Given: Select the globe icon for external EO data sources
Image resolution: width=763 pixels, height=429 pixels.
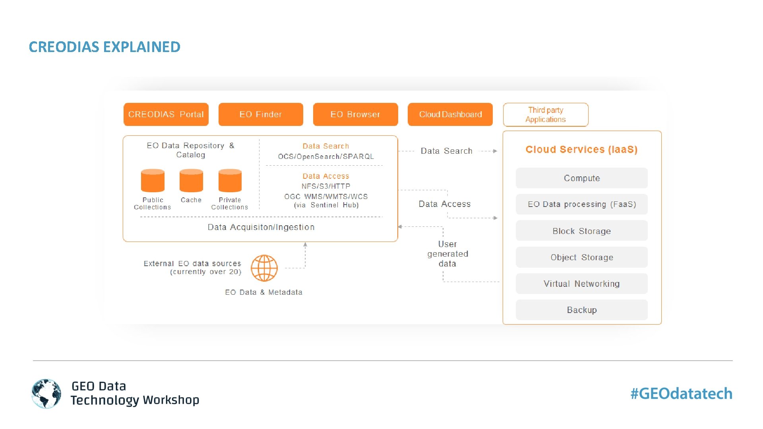Looking at the screenshot, I should [264, 268].
